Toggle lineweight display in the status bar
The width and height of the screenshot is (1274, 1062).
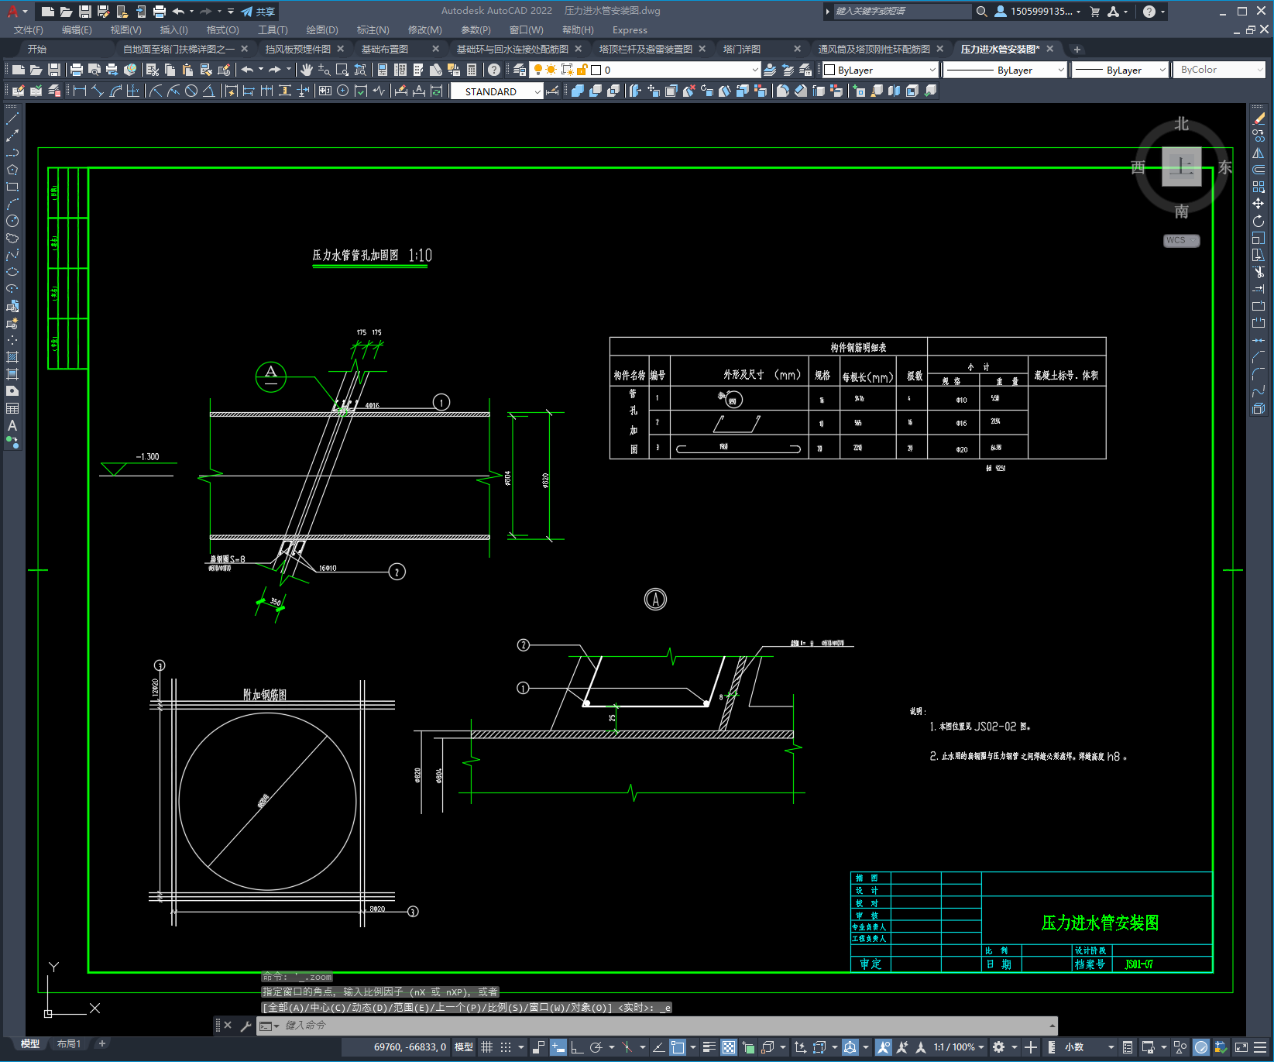(x=709, y=1047)
